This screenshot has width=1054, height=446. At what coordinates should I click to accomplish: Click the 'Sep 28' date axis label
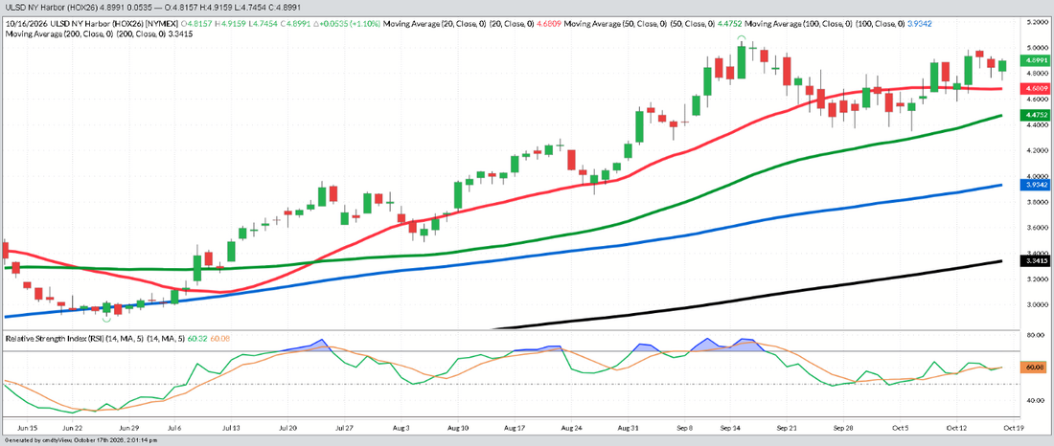[x=843, y=426]
